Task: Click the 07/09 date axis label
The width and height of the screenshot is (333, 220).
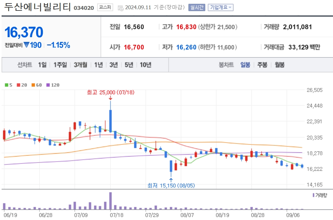Action: click(81, 215)
